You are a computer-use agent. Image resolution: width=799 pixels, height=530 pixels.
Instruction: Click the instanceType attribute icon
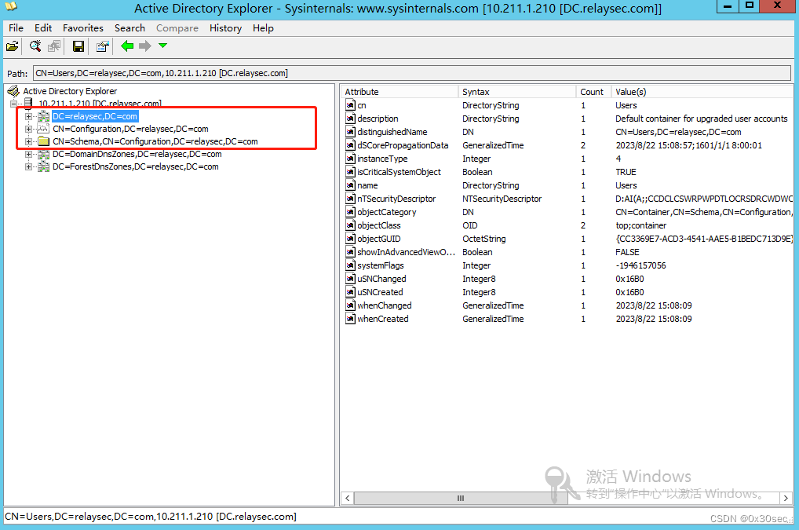351,159
